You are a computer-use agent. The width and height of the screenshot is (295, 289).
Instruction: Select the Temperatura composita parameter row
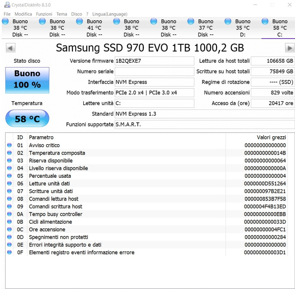pyautogui.click(x=147, y=153)
